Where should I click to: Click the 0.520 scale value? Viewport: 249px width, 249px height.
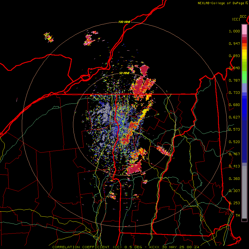click(234, 142)
